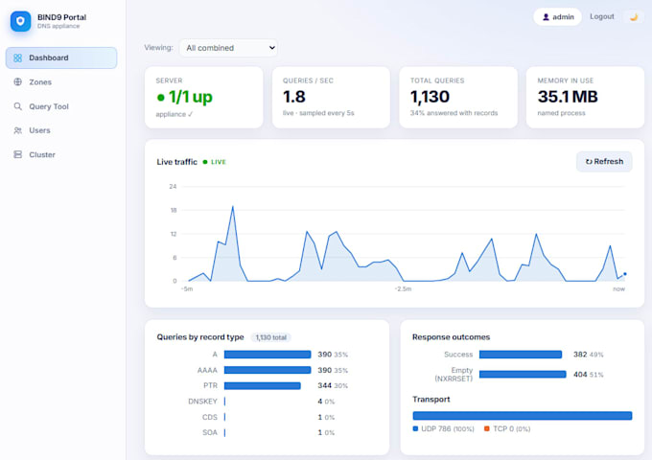Click the dropdown arrow beside All combined
652x460 pixels.
[x=272, y=48]
